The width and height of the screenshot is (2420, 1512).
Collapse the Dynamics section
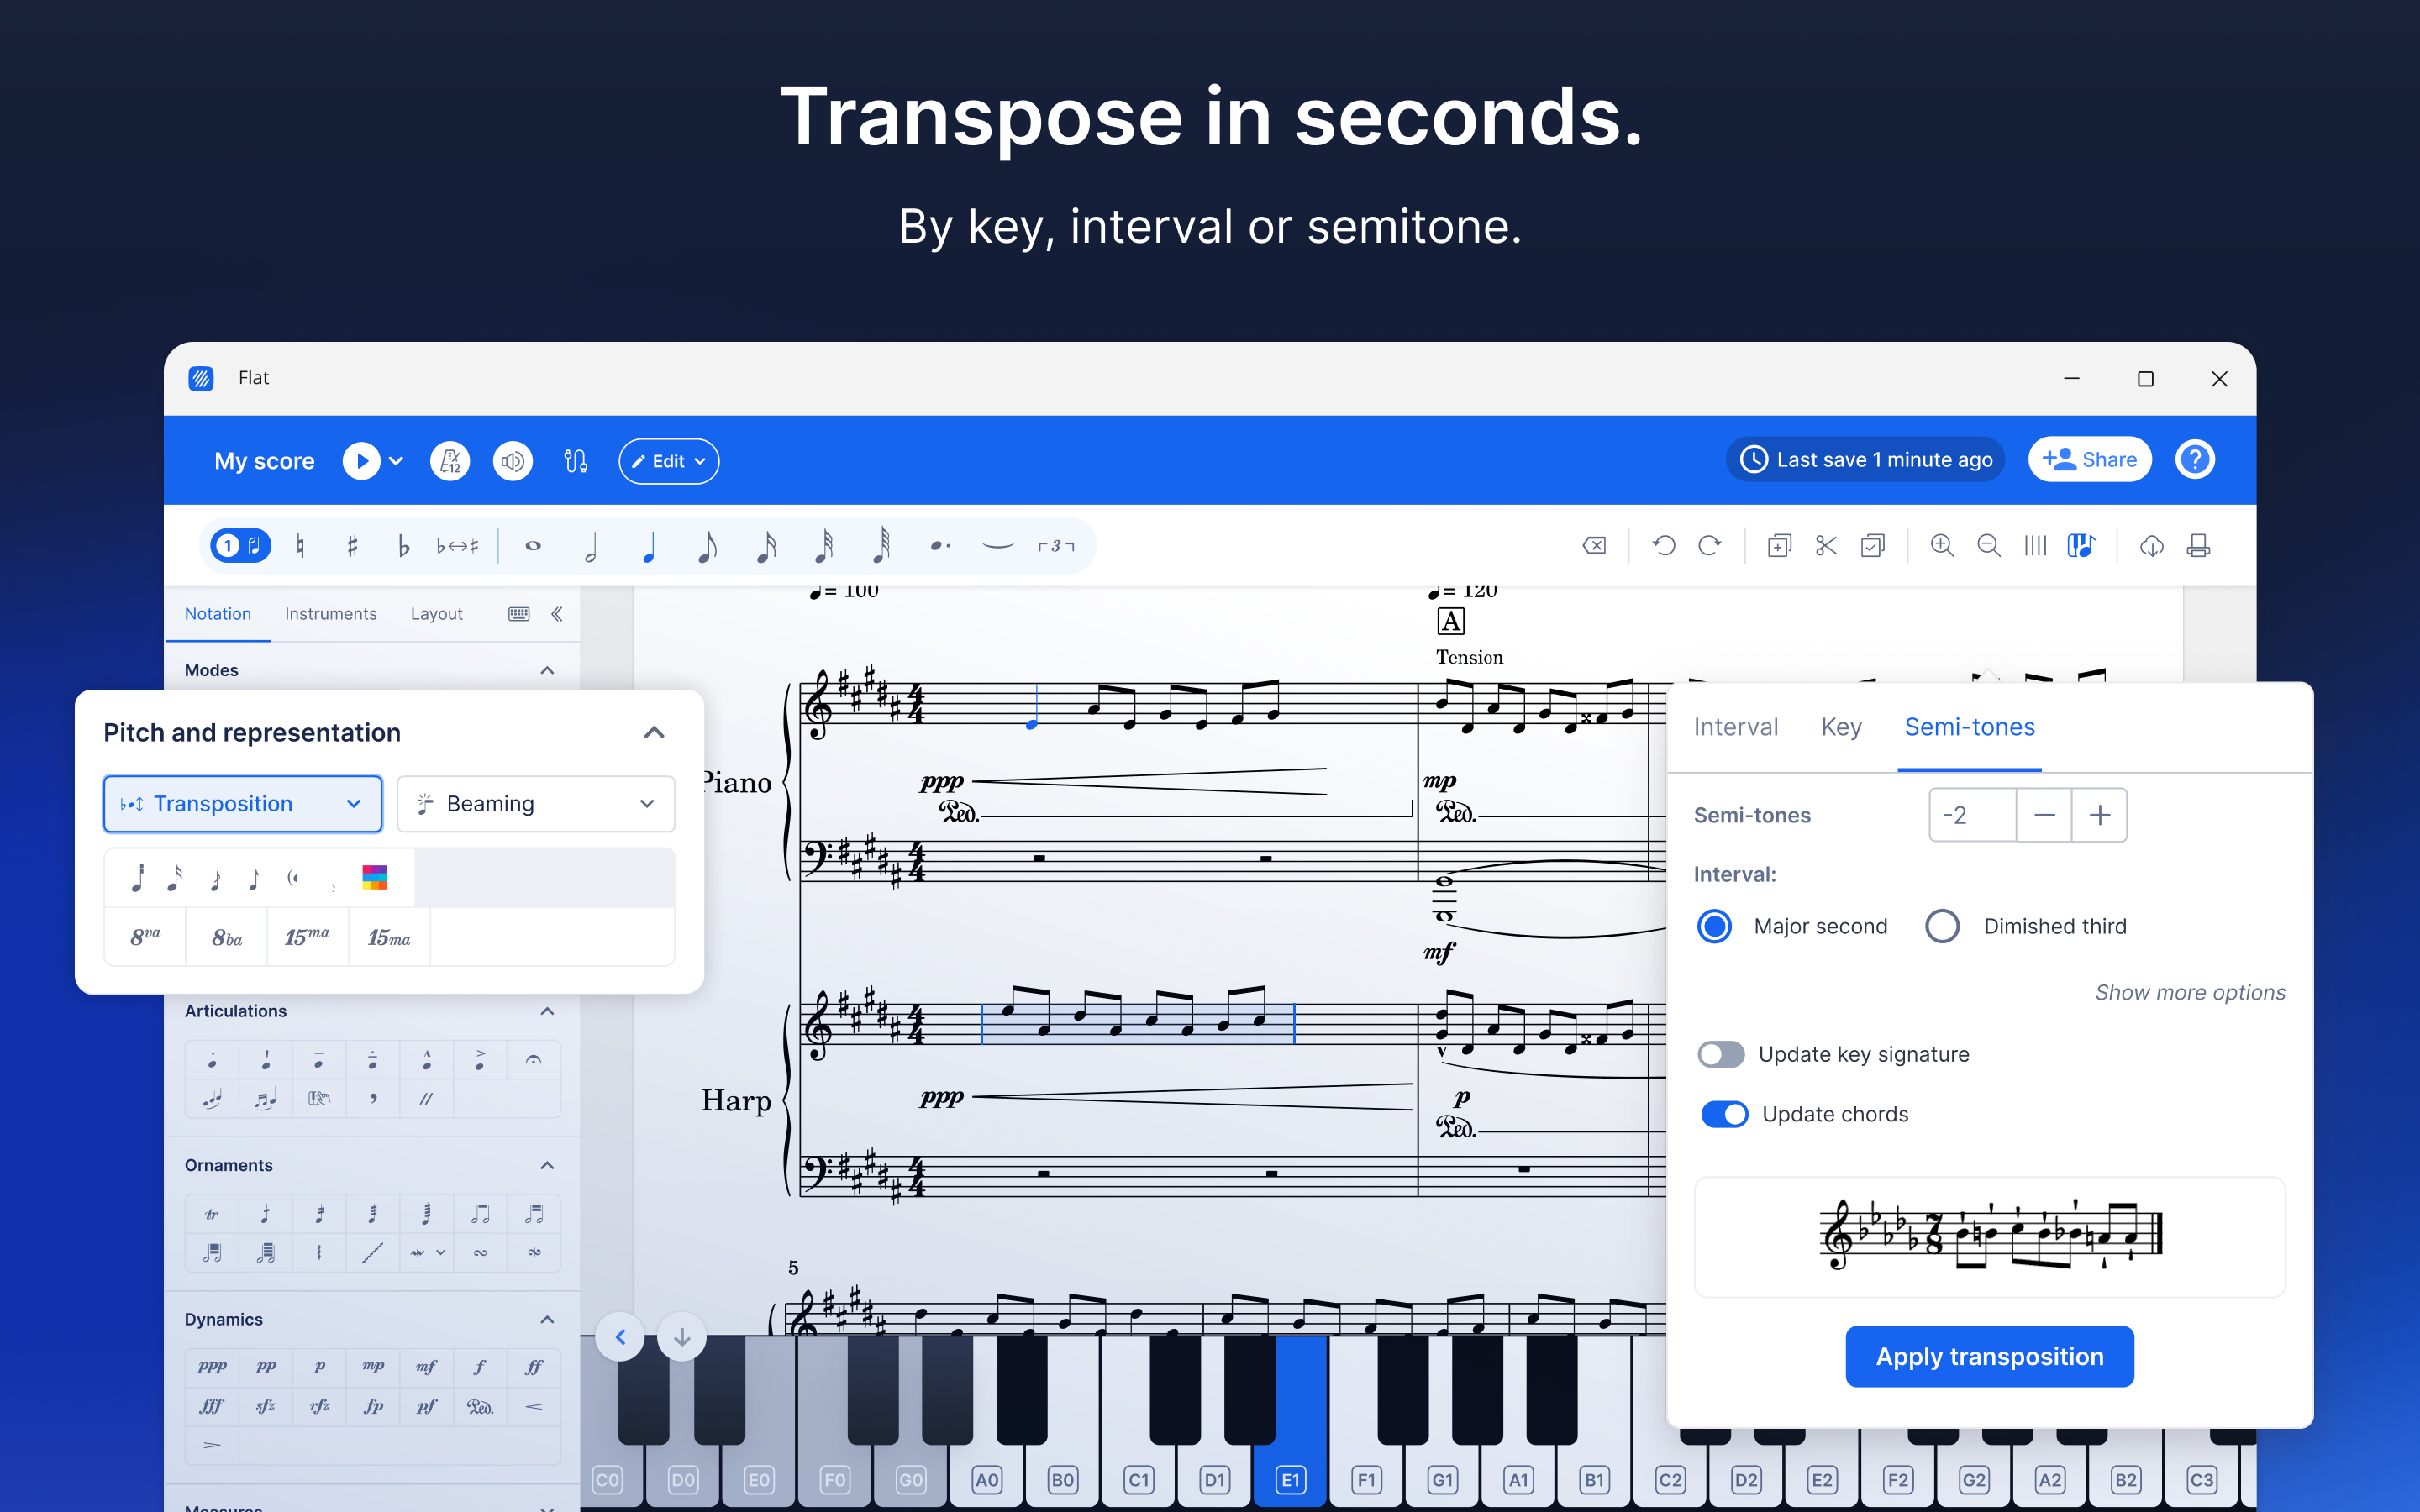tap(547, 1319)
